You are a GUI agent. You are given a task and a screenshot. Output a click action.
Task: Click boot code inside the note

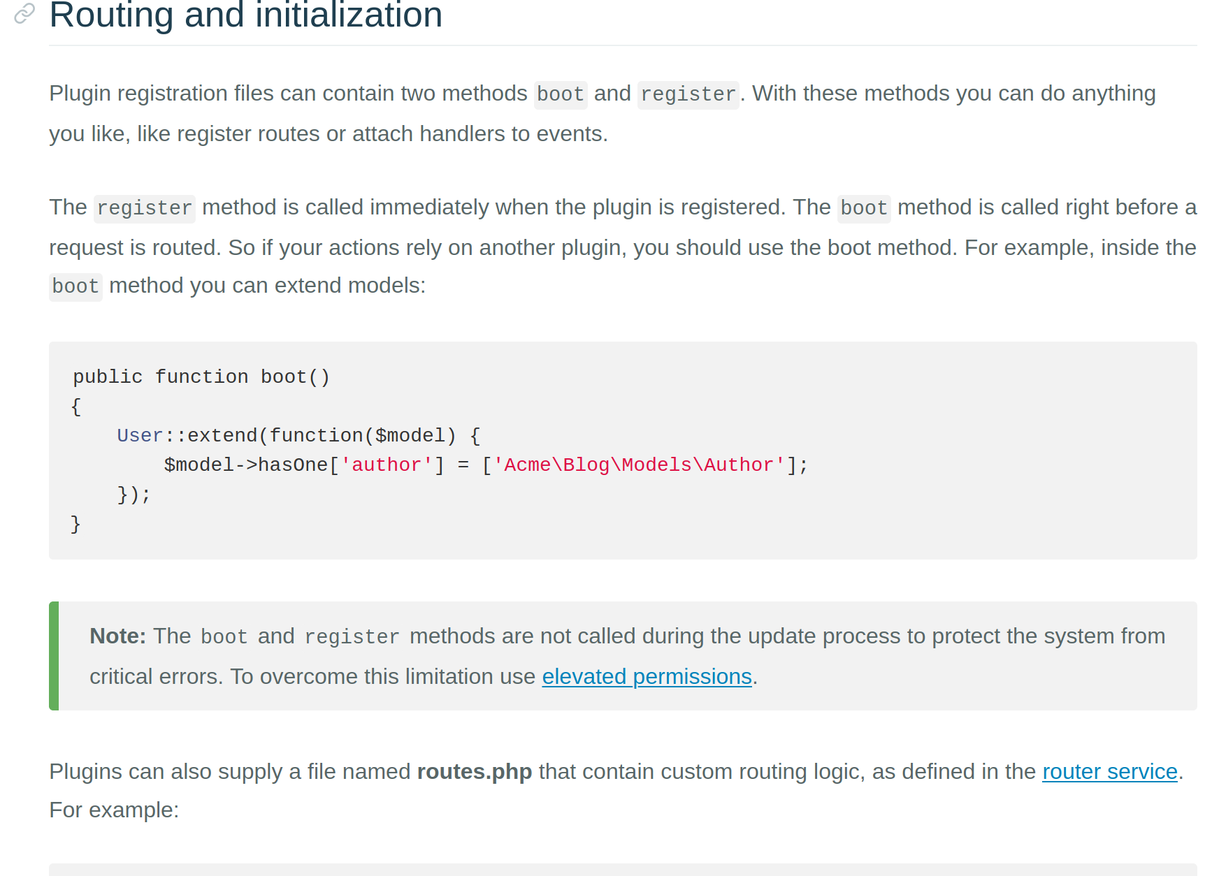click(x=224, y=637)
